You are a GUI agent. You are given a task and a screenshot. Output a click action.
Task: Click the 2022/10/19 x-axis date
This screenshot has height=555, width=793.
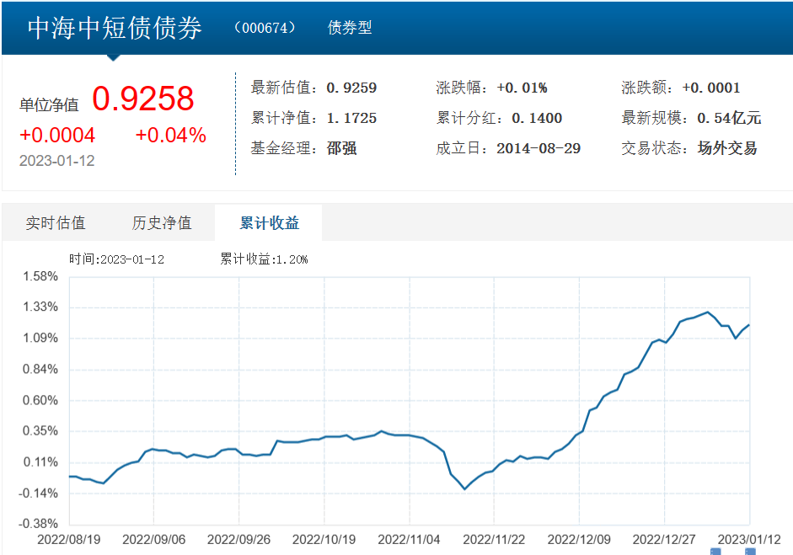point(324,540)
